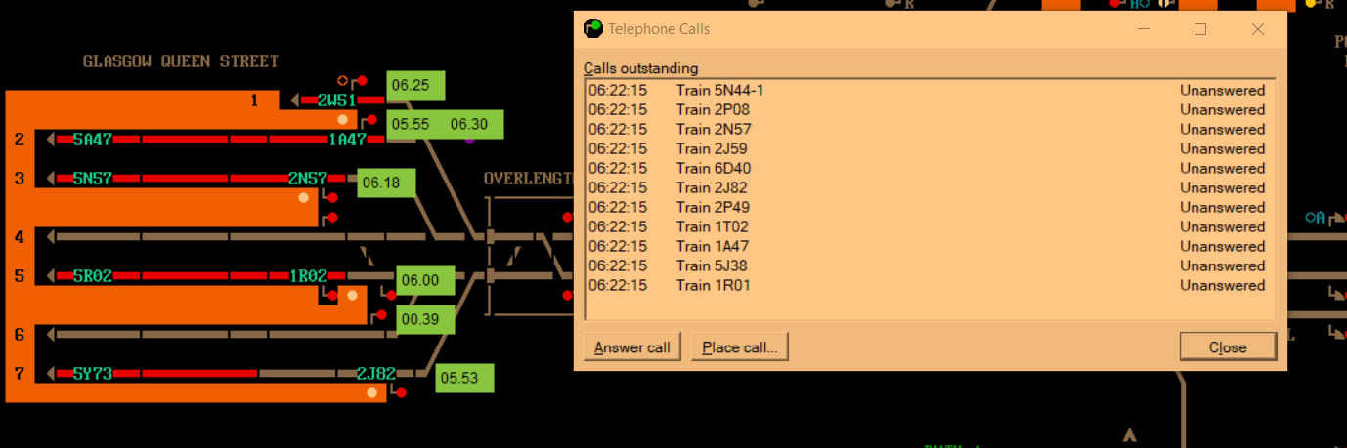This screenshot has height=448, width=1347.
Task: Click the red signal left of 05.55 label
Action: pyautogui.click(x=372, y=119)
